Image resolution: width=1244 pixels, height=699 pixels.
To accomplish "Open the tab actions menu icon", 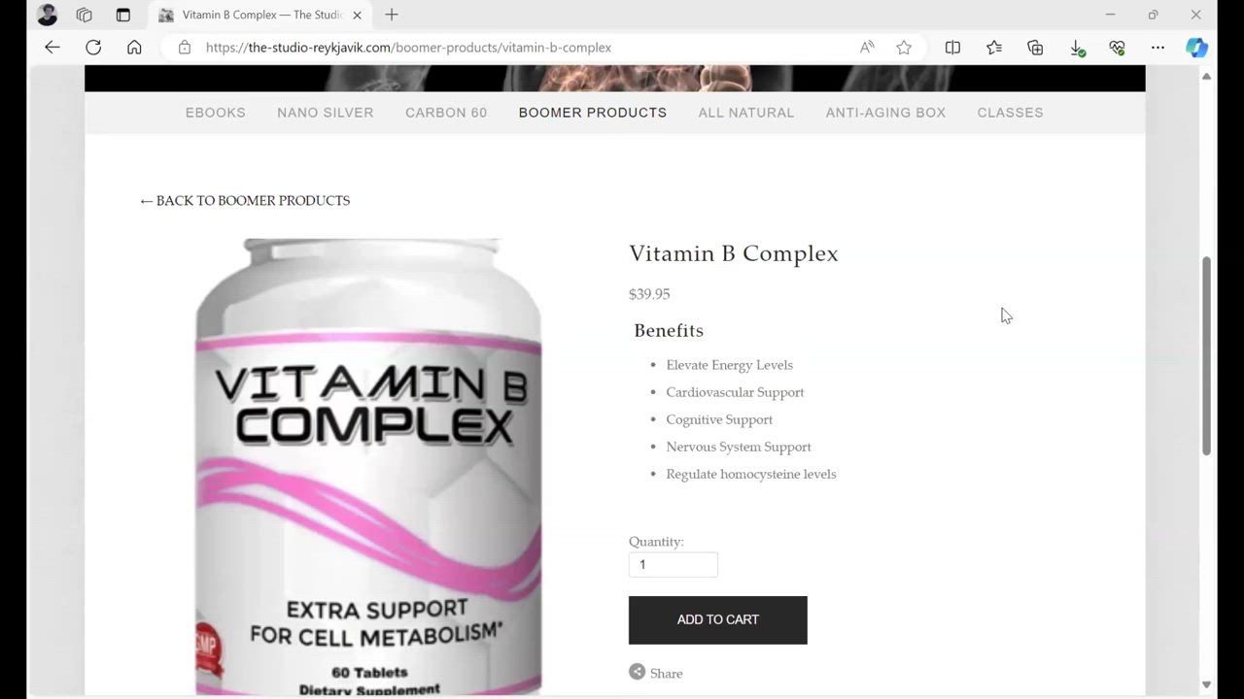I will pyautogui.click(x=122, y=15).
